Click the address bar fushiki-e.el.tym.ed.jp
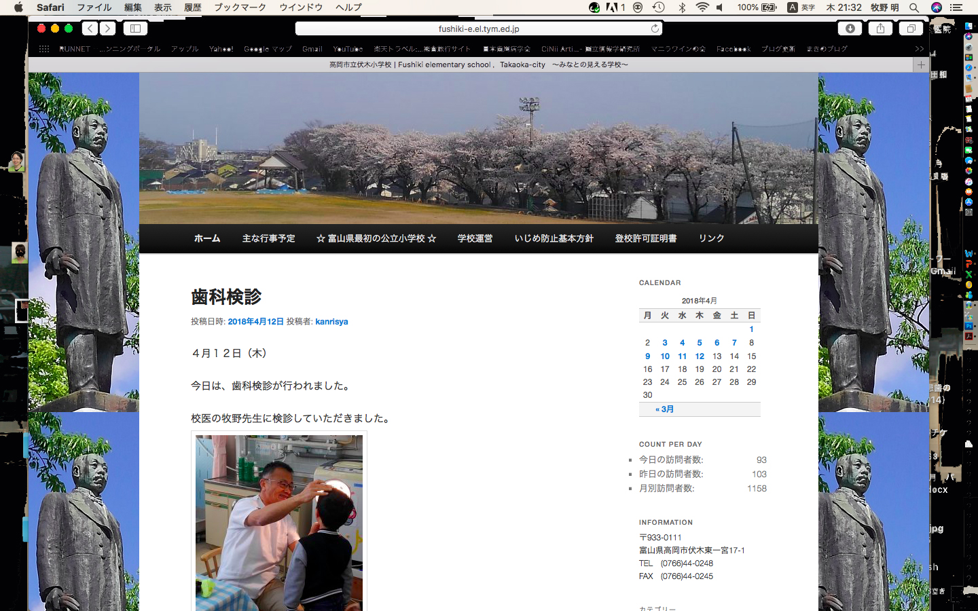Screen dimensions: 978x611 (479, 29)
